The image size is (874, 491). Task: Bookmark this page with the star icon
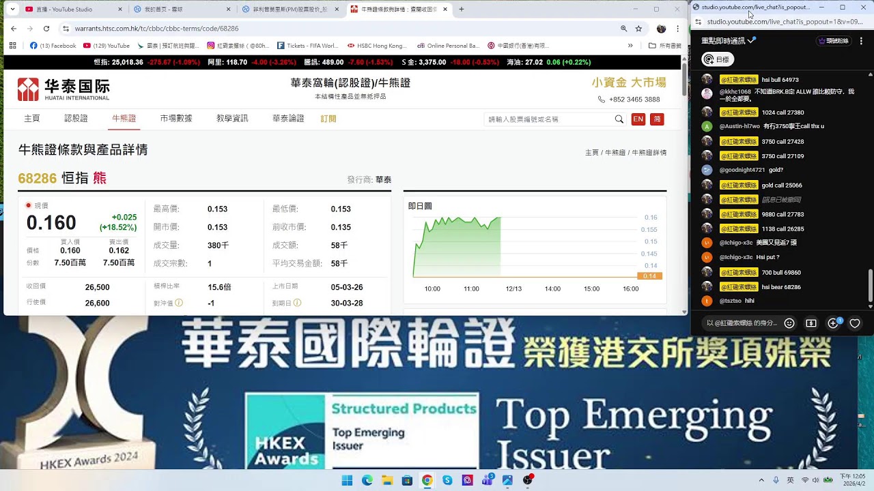coord(638,29)
